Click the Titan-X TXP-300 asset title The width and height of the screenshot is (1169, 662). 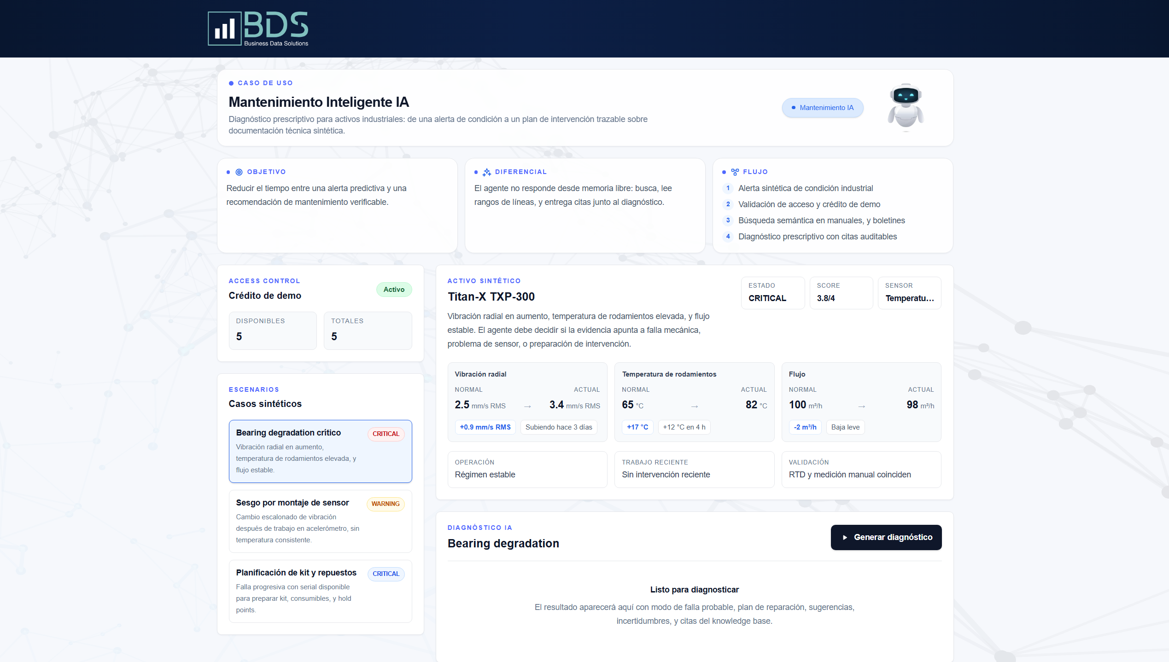pos(491,297)
